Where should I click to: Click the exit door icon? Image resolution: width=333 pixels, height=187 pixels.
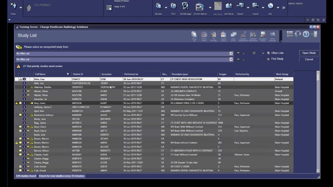(314, 34)
